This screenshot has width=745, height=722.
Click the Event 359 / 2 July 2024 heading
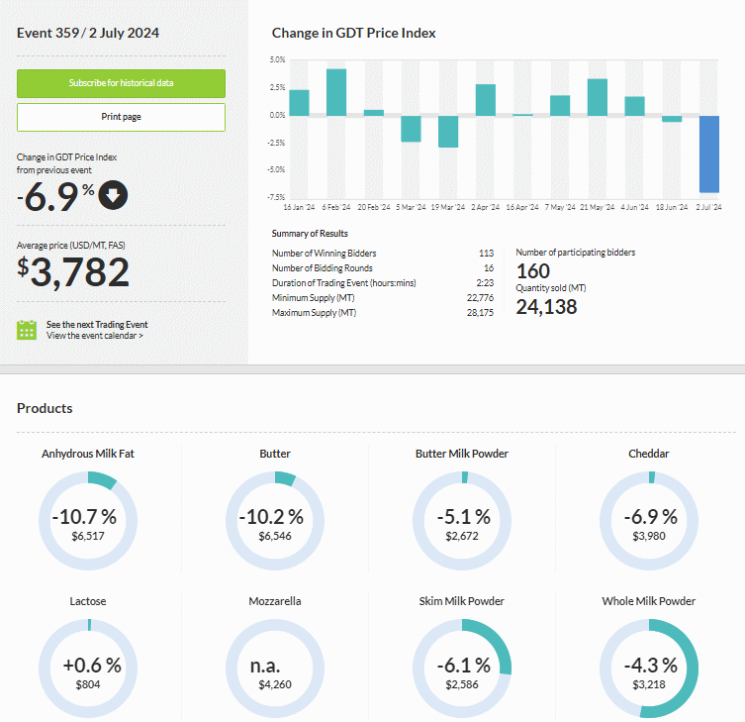coord(88,33)
